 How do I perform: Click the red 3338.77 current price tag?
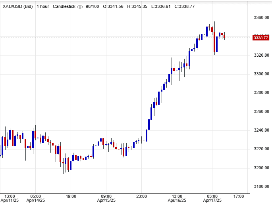pos(260,38)
